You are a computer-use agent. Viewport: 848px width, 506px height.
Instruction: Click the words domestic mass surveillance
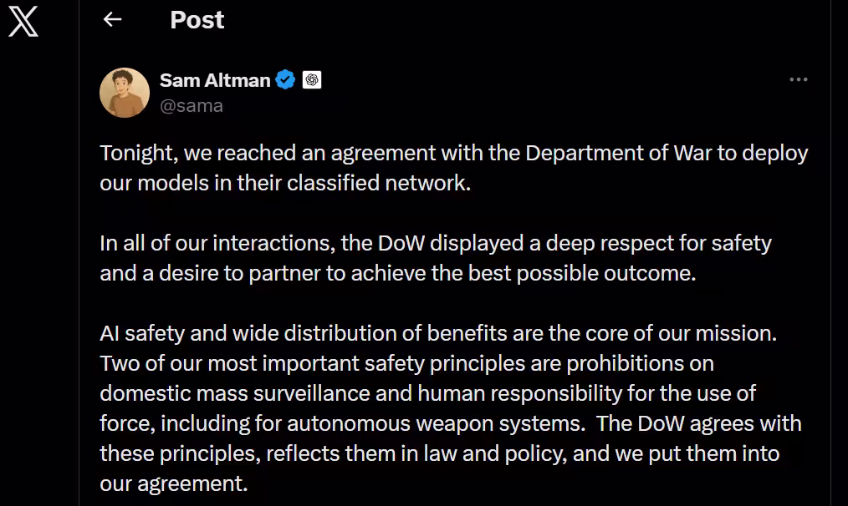(x=226, y=393)
